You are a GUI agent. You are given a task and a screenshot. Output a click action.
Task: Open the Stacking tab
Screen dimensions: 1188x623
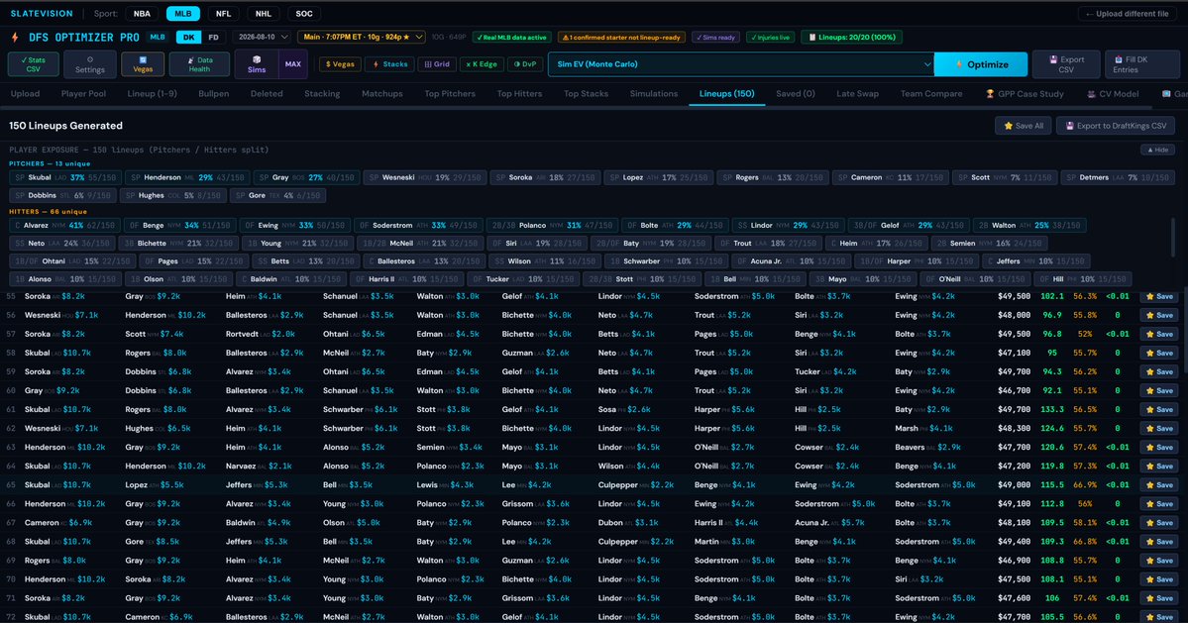[x=322, y=94]
